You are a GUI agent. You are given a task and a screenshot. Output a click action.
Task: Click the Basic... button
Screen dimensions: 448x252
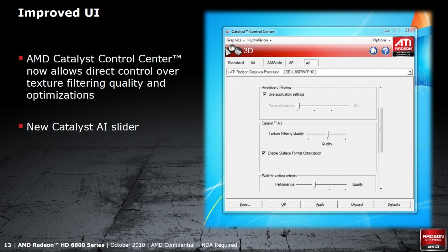[245, 205]
